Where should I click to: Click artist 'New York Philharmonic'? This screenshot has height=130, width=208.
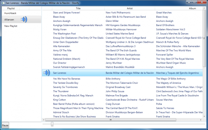[x=118, y=13]
